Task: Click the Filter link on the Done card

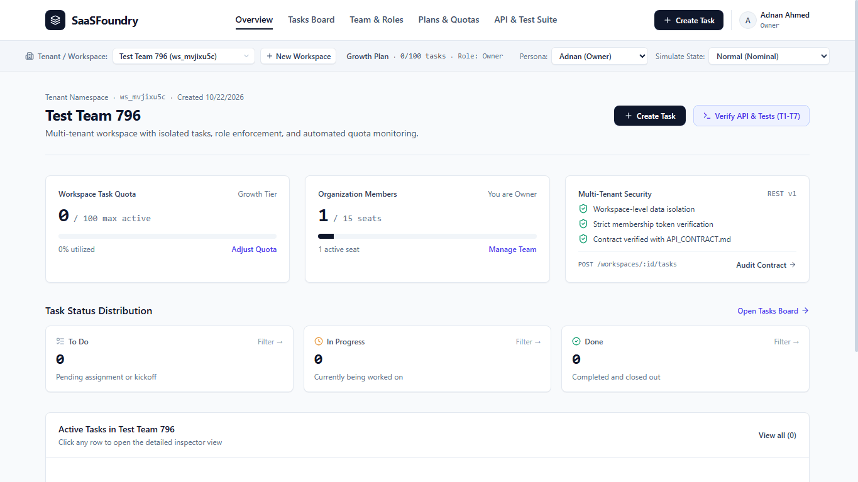Action: tap(787, 342)
